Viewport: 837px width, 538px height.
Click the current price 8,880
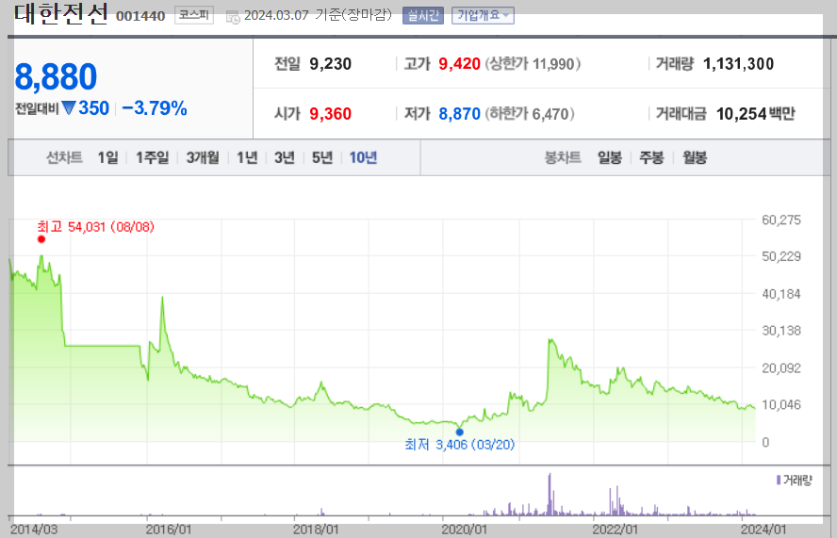point(56,76)
